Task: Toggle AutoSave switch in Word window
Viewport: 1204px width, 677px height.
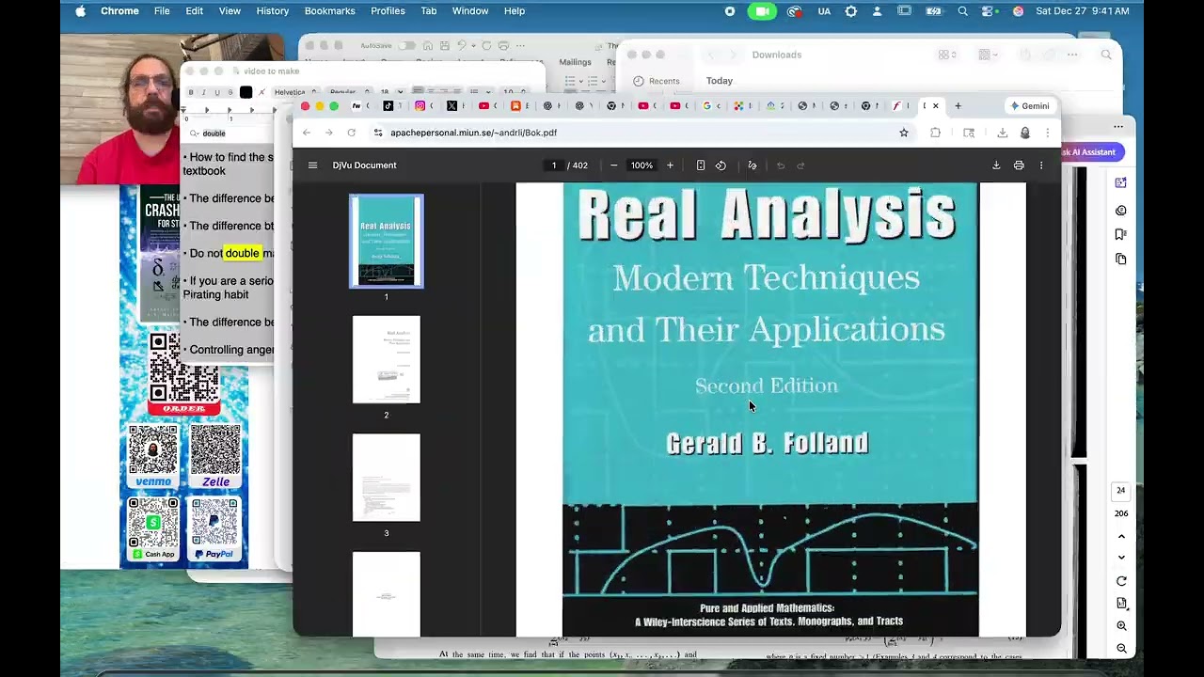Action: pyautogui.click(x=407, y=45)
